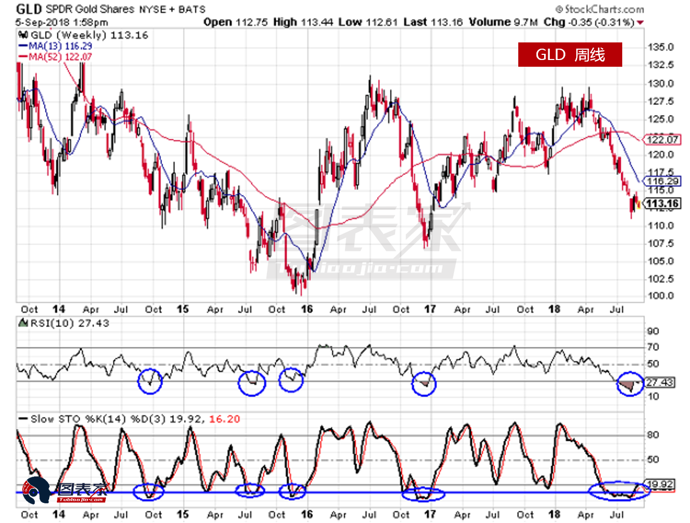This screenshot has width=690, height=523.
Task: Click the 105.0 price axis label
Action: (661, 261)
